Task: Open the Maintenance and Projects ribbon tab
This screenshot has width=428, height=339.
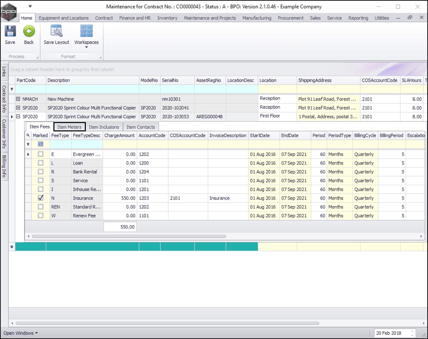Action: [x=210, y=18]
